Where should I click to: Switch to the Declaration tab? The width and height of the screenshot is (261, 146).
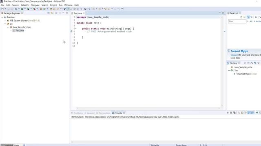pyautogui.click(x=103, y=113)
